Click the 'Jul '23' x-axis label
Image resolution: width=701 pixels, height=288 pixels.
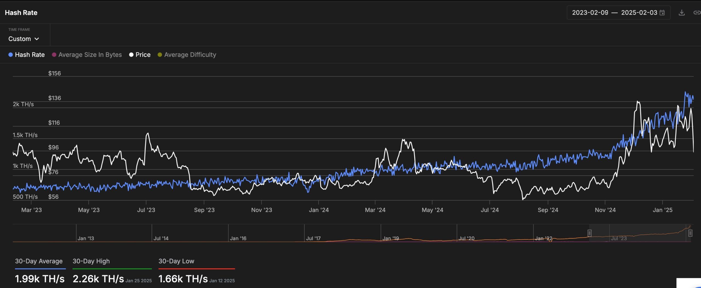146,210
